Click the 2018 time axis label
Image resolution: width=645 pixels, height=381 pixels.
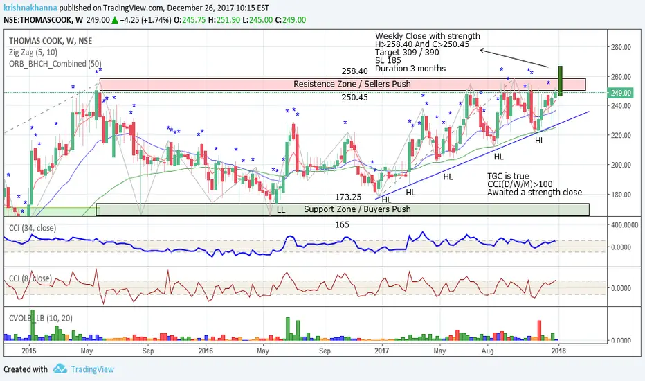558,351
